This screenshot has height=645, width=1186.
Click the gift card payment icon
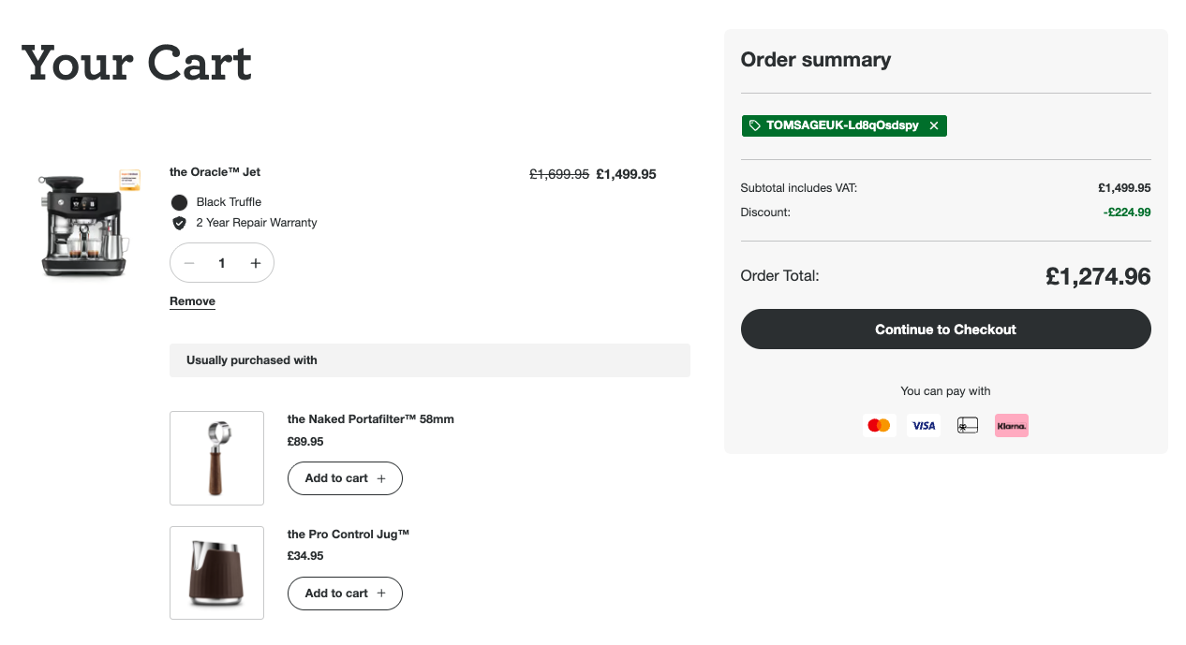pyautogui.click(x=968, y=426)
